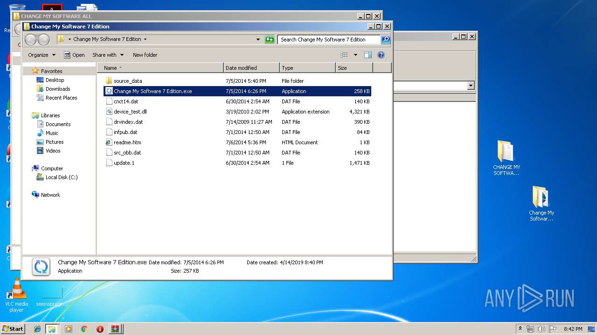The width and height of the screenshot is (597, 335).
Task: Click the WinRAR taskbar button
Action: tap(115, 329)
